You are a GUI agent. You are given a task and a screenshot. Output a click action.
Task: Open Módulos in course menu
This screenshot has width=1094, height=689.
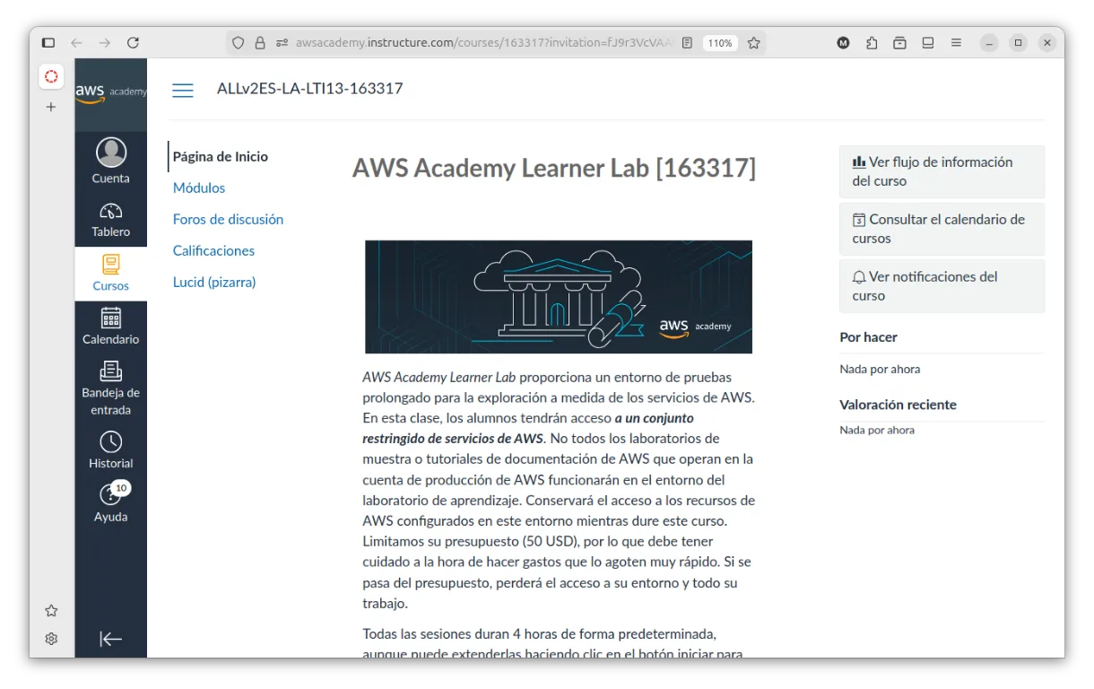tap(199, 188)
